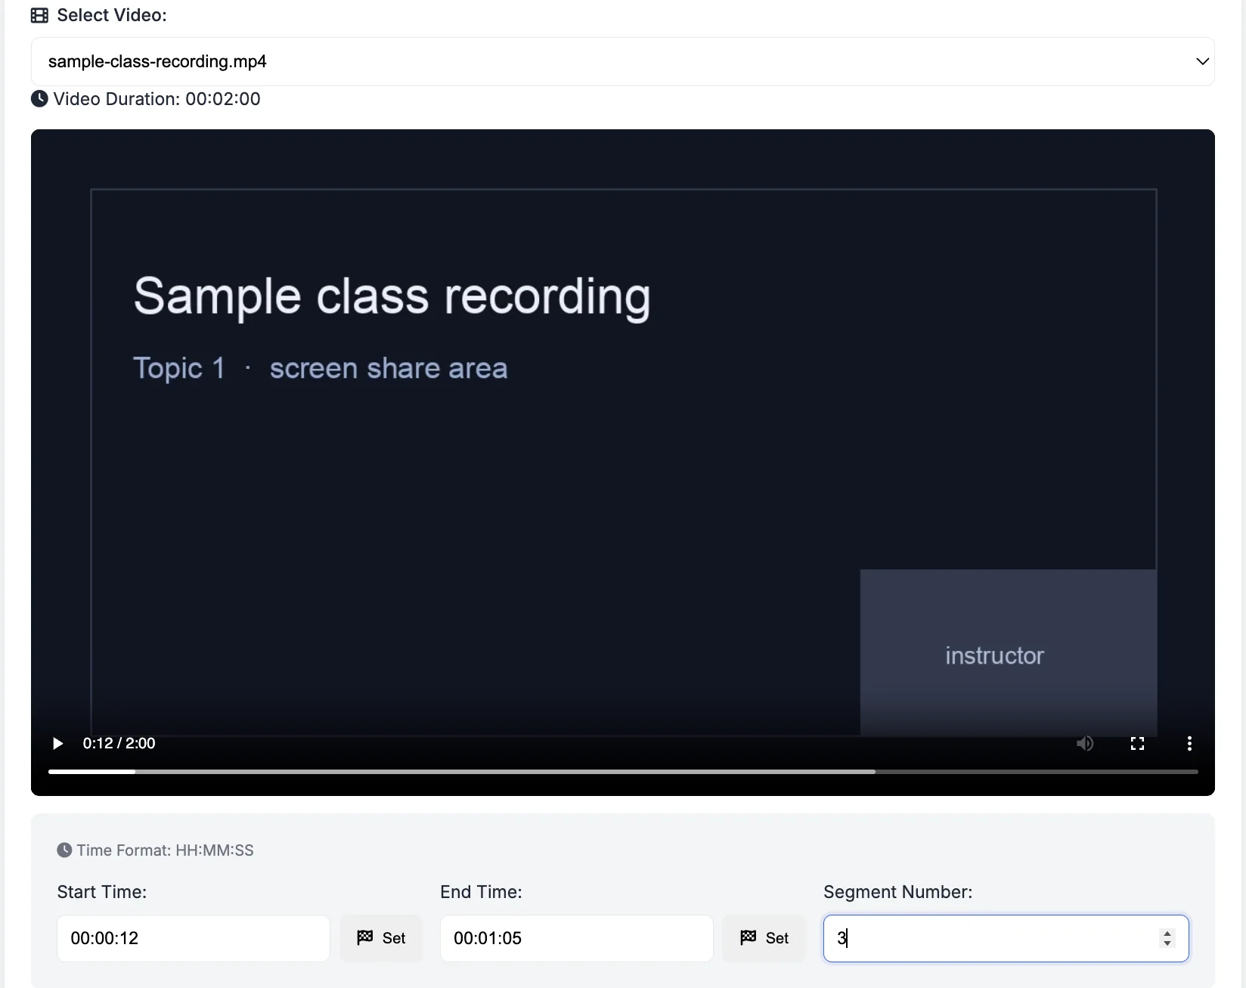Click the End Time label
The width and height of the screenshot is (1246, 988).
tap(481, 892)
